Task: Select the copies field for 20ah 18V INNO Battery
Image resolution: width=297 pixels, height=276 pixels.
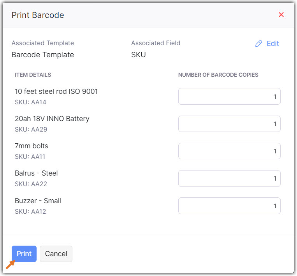Action: click(x=229, y=124)
